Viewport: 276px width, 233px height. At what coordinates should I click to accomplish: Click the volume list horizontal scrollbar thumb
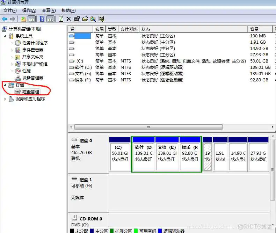coord(148,127)
